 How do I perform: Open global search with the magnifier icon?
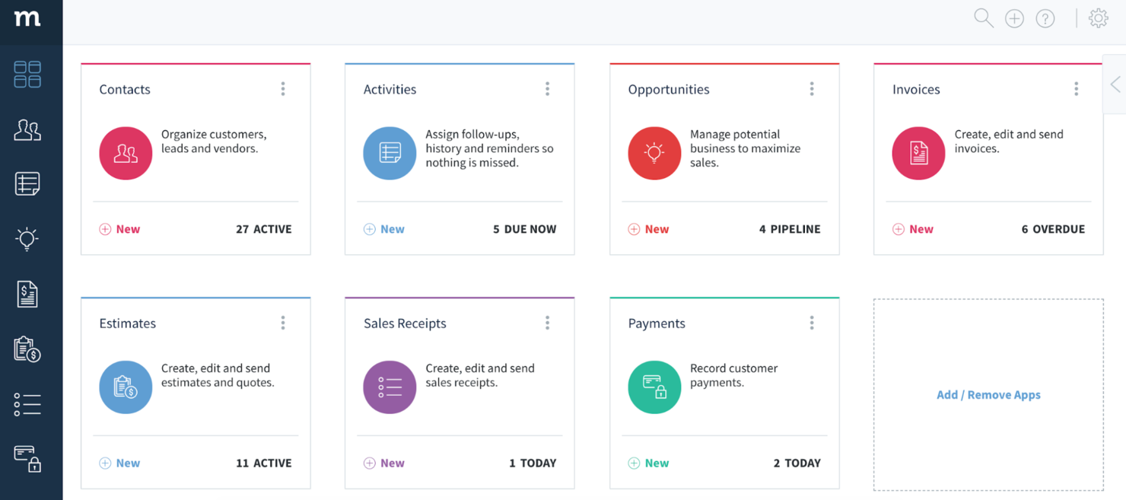tap(983, 18)
